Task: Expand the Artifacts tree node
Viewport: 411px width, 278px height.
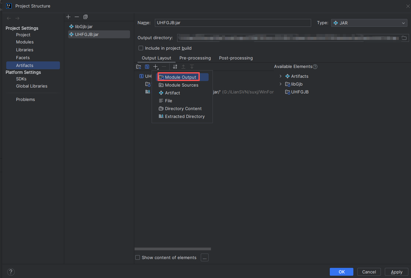Action: coord(280,76)
